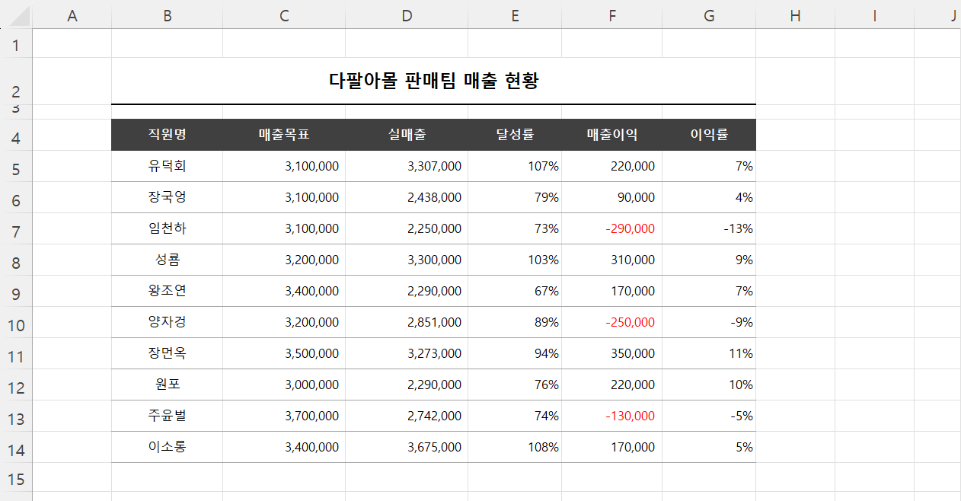Click 유덕회's actual sales 3,307,000
The width and height of the screenshot is (961, 501).
tap(434, 166)
